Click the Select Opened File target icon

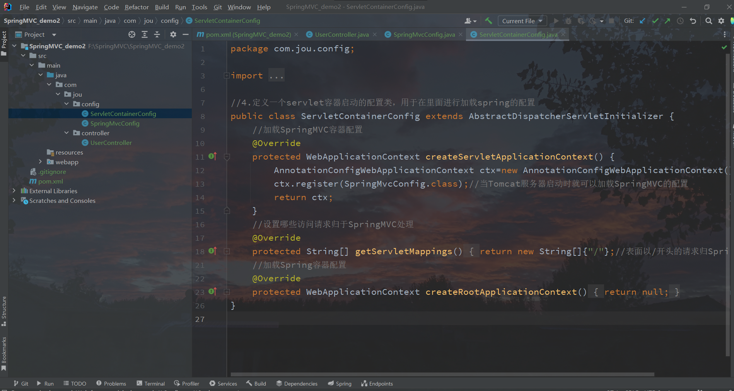pos(132,34)
